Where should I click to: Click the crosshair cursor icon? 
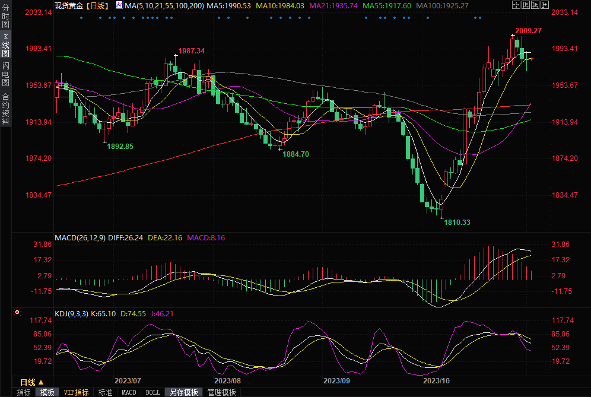[517, 5]
